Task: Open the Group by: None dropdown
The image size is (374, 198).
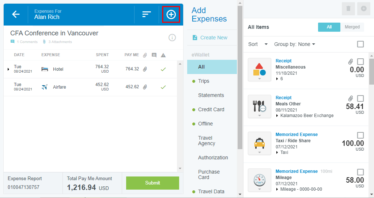Action: tap(295, 44)
